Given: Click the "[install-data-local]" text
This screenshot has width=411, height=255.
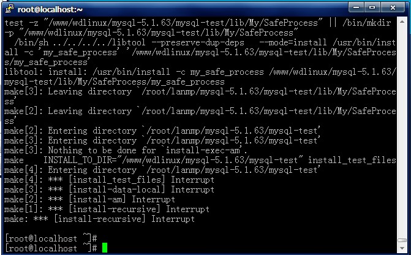Looking at the screenshot, I should click(x=117, y=189).
